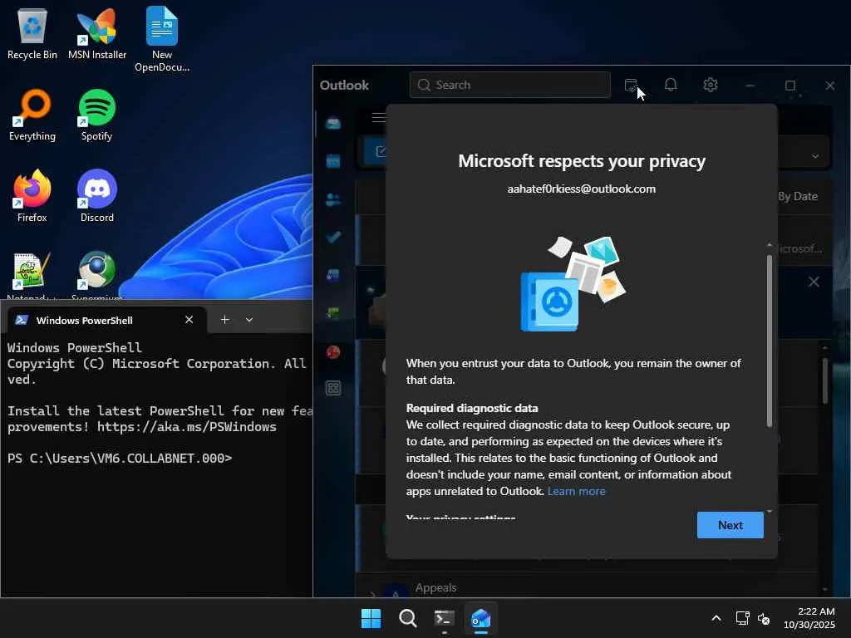Select the Discord desktop shortcut
Screen dimensions: 851x638
tap(97, 196)
